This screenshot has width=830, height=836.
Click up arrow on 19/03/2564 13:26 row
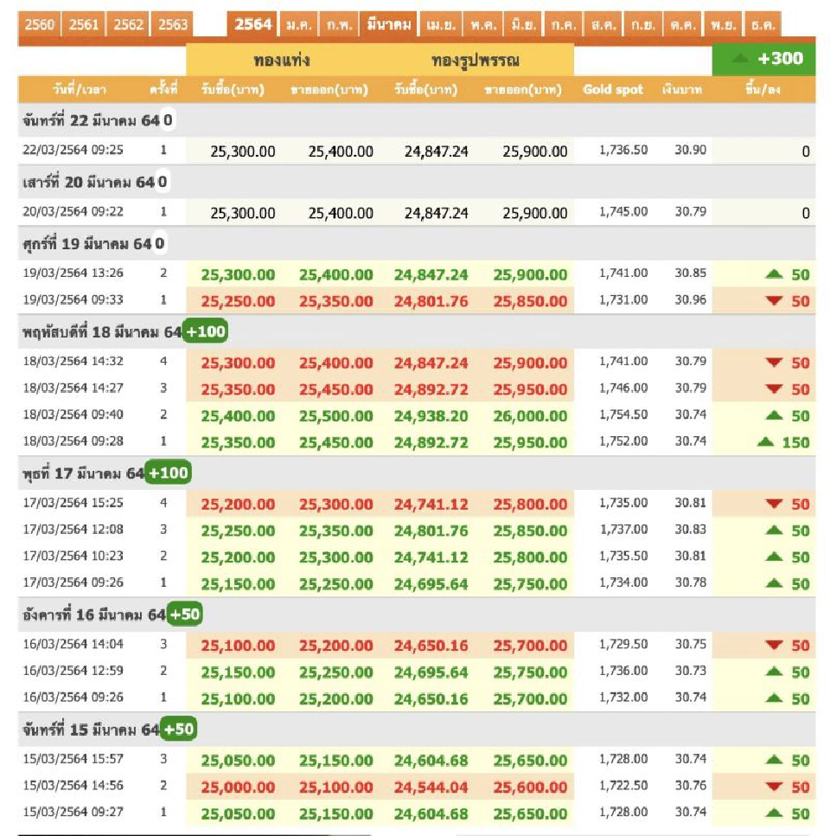tap(775, 274)
